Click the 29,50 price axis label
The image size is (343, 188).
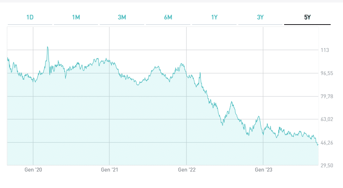(327, 165)
